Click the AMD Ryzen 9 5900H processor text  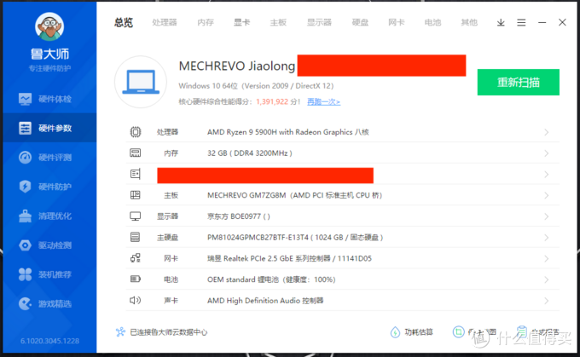tap(287, 132)
